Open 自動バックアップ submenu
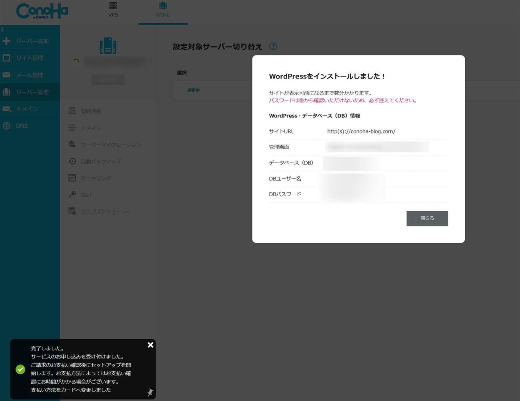The width and height of the screenshot is (520, 401). coord(101,161)
